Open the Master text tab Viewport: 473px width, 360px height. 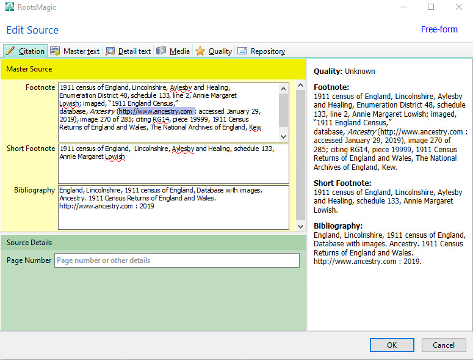tap(75, 51)
